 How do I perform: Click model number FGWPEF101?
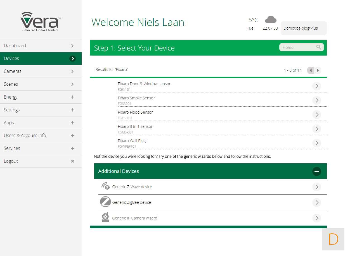(127, 147)
